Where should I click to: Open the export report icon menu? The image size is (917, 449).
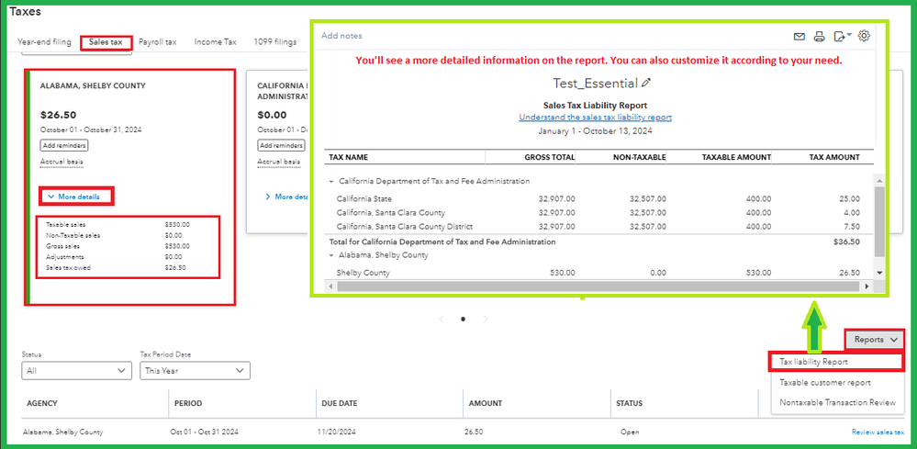(x=842, y=36)
